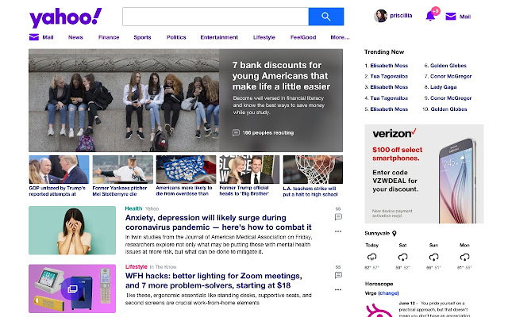This screenshot has width=508, height=317.
Task: Click the Health category label
Action: [x=133, y=208]
